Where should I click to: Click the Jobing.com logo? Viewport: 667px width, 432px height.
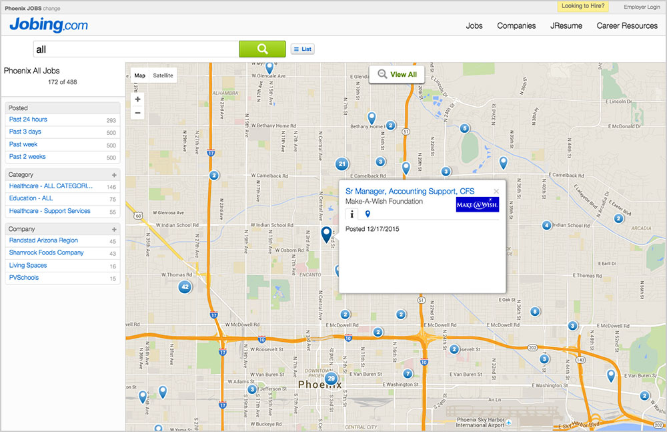[x=49, y=25]
